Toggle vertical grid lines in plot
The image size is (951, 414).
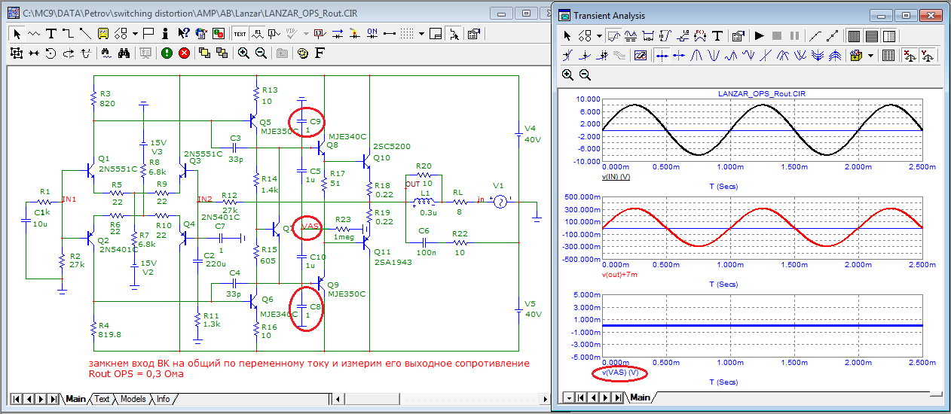(x=854, y=35)
